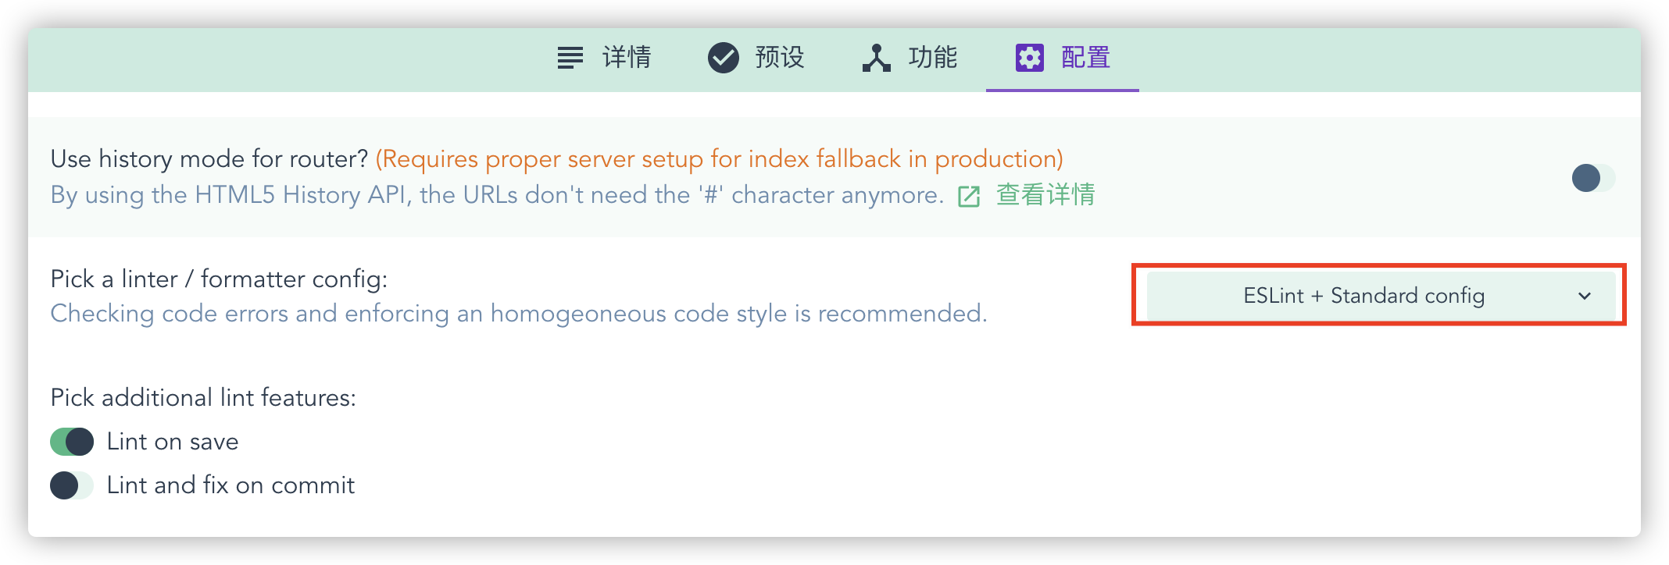
Task: Enable the Lint and fix on commit switch
Action: click(x=72, y=485)
